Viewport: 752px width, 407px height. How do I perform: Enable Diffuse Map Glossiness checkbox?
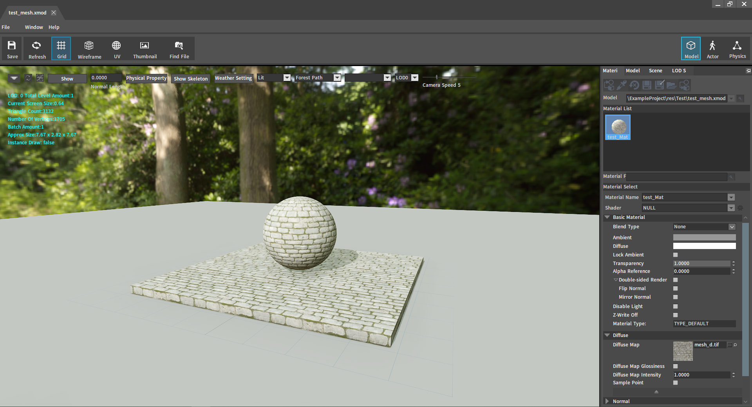(675, 366)
